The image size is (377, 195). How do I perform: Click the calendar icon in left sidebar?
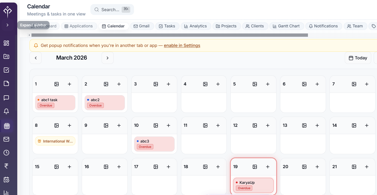point(7,126)
